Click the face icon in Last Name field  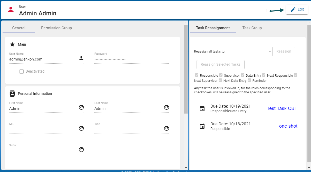click(x=167, y=107)
